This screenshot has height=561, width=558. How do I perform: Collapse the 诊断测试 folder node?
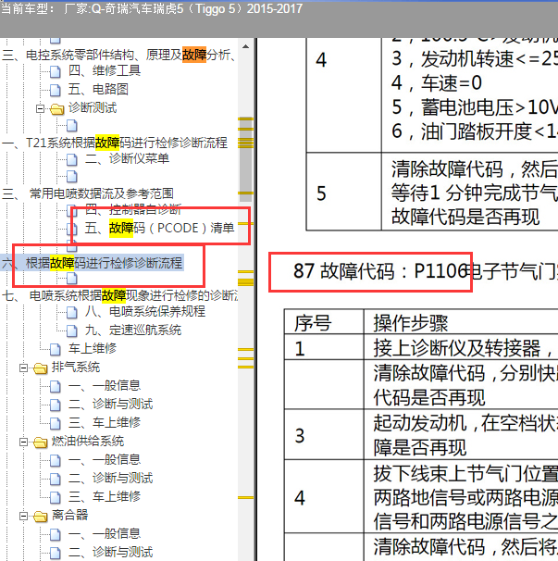point(41,108)
